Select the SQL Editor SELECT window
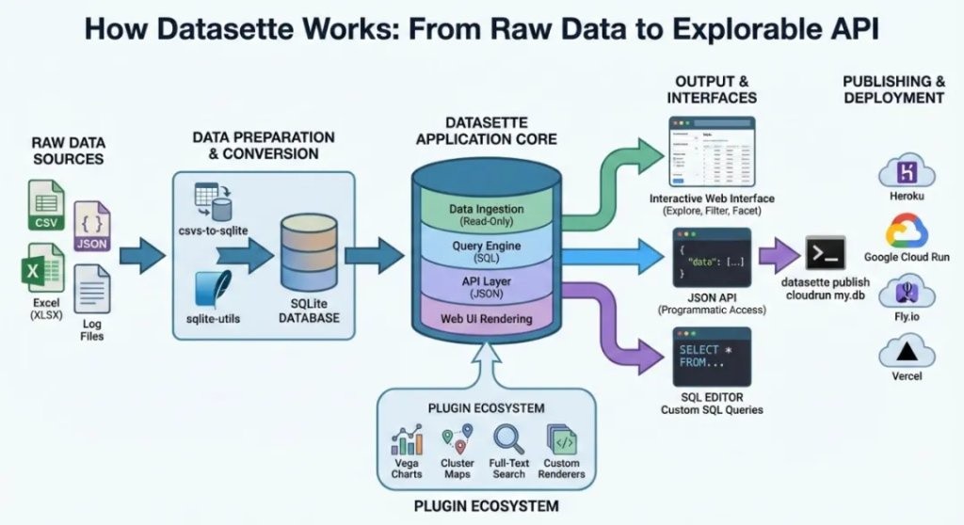 pos(712,358)
